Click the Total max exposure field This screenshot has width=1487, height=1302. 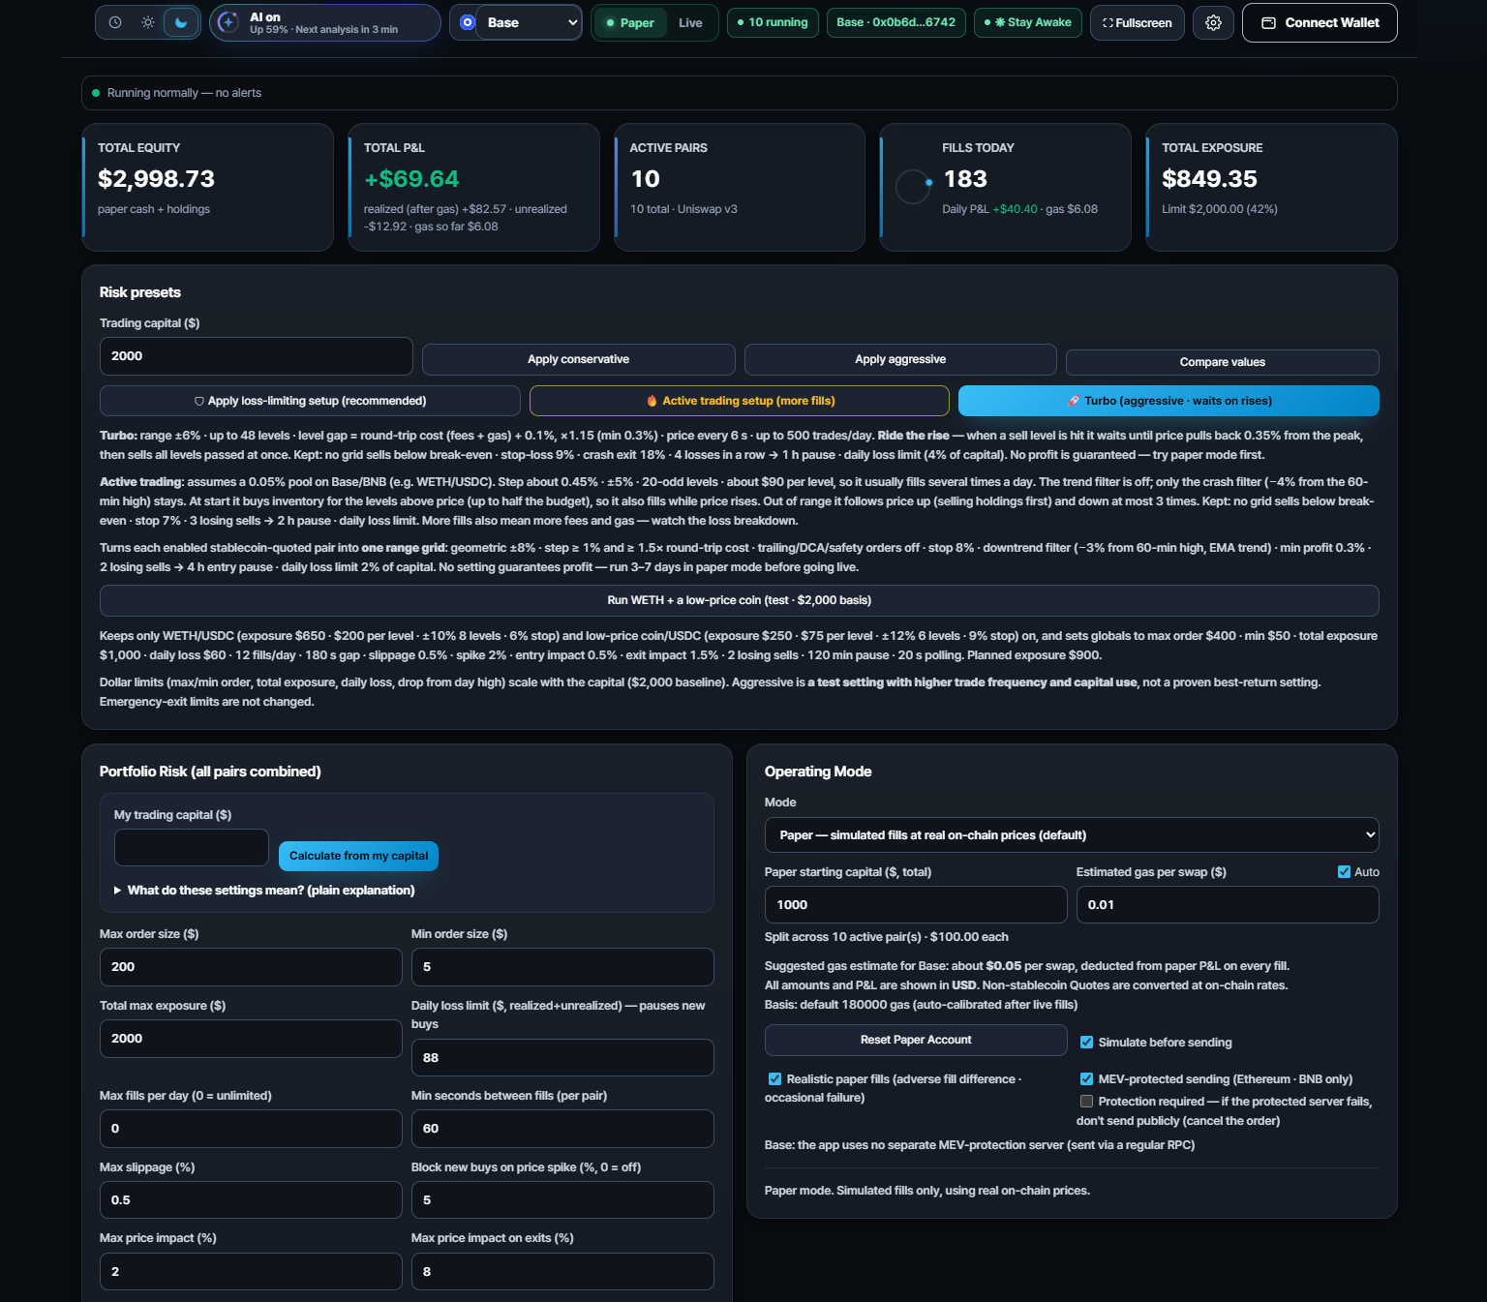point(251,1039)
